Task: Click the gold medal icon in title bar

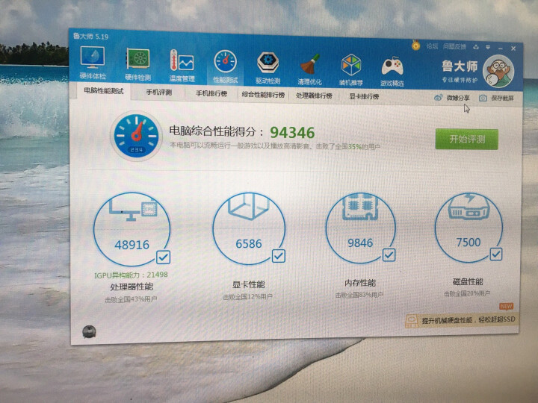Action: [415, 45]
